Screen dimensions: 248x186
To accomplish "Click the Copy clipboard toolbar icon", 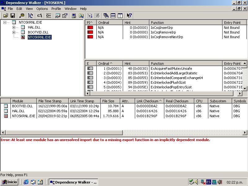I will coord(22,15).
